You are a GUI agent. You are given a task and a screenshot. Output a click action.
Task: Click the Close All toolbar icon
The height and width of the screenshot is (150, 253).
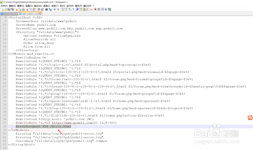20,9
